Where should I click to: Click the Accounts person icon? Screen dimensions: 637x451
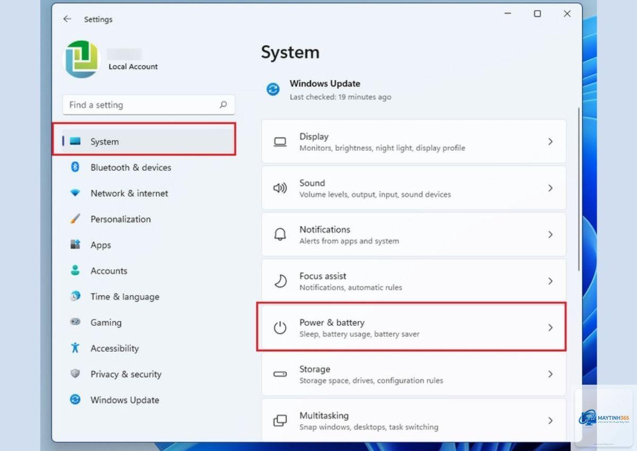point(75,270)
